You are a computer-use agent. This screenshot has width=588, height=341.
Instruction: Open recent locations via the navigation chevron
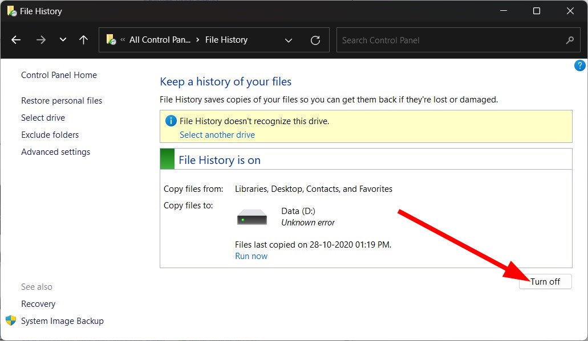(62, 40)
